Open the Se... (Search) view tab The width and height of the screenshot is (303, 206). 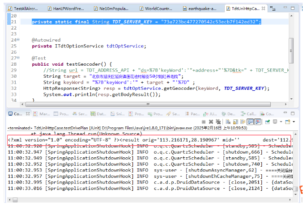(x=173, y=114)
